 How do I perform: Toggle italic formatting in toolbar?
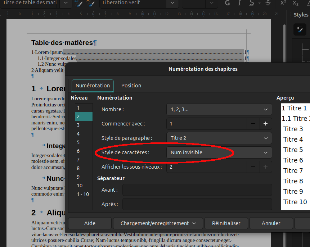[x=240, y=3]
